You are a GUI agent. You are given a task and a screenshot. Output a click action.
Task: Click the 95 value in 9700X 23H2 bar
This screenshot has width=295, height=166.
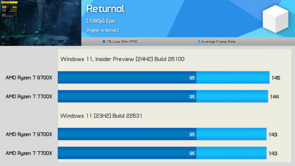tap(192, 135)
